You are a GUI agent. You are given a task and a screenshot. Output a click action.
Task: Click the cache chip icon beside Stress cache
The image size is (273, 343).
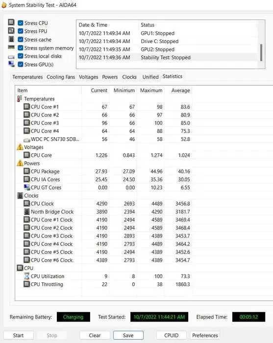[11, 39]
